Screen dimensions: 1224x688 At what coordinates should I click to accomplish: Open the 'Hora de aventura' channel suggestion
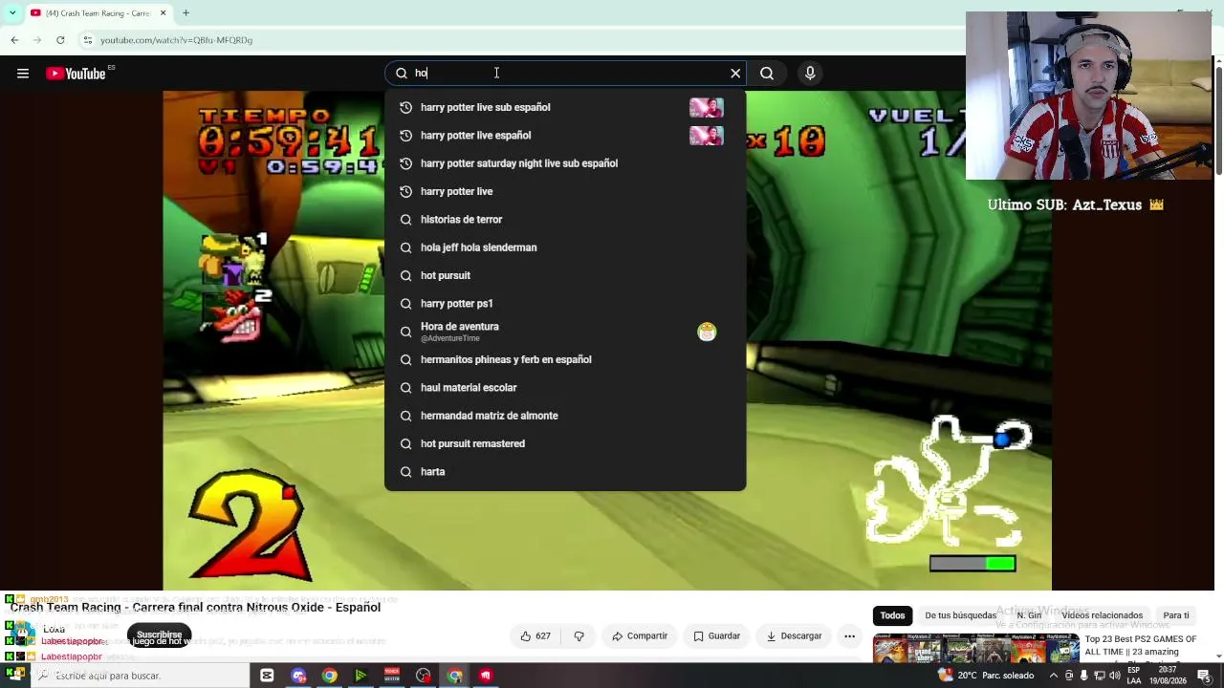pos(565,332)
